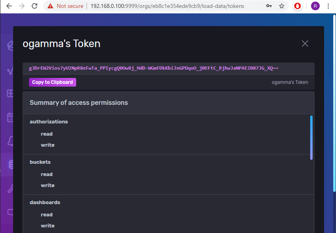The image size is (336, 233).
Task: Open Alerts bell icon in sidebar
Action: point(10,140)
